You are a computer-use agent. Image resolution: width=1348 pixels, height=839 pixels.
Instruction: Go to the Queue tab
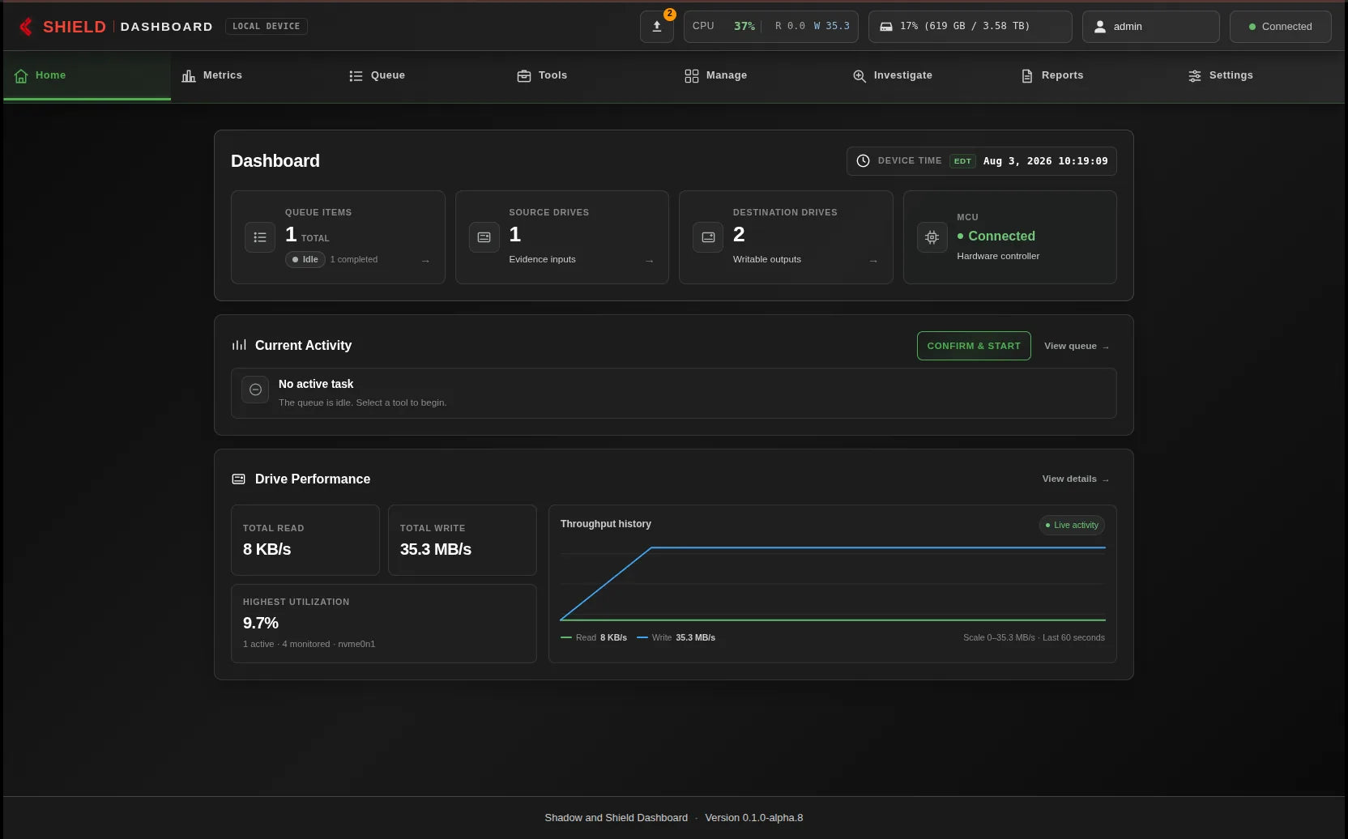[x=422, y=75]
